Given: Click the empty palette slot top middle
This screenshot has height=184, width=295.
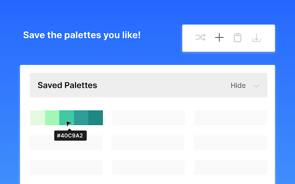Looking at the screenshot, I should [x=148, y=118].
